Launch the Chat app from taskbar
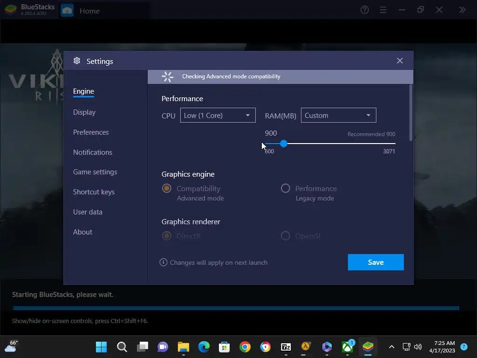The height and width of the screenshot is (358, 477). (x=163, y=347)
